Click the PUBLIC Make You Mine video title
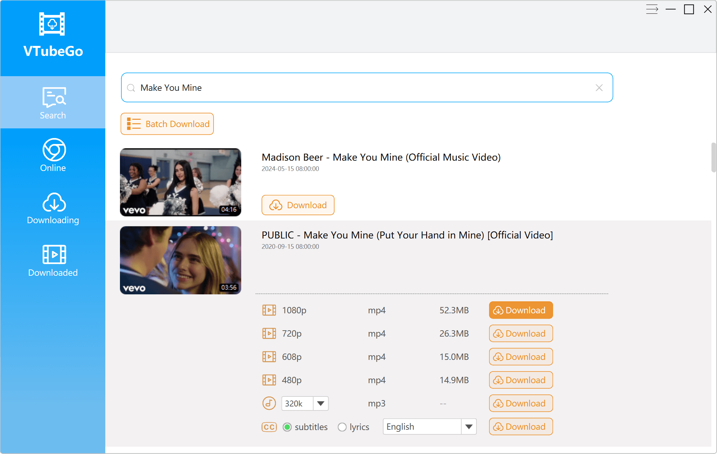Screen dimensions: 717x454 pyautogui.click(x=407, y=235)
